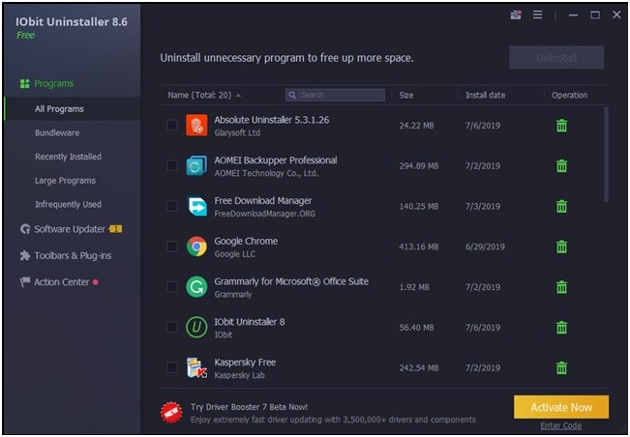Viewport: 630px width, 437px height.
Task: Open the toolbox icon in title bar
Action: [516, 15]
